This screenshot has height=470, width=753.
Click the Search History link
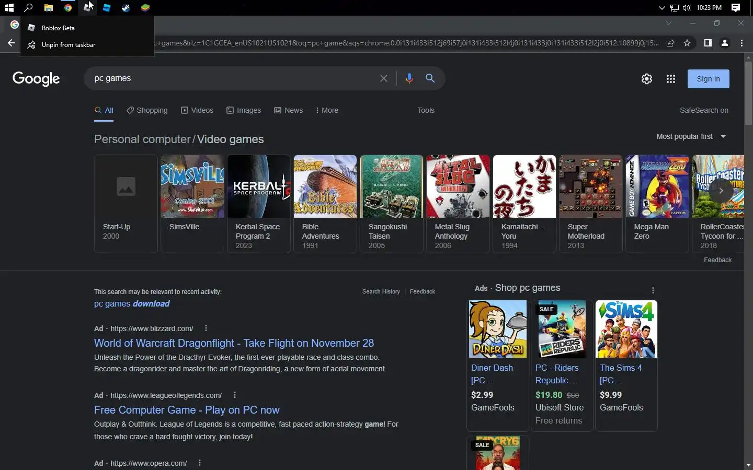coord(381,291)
